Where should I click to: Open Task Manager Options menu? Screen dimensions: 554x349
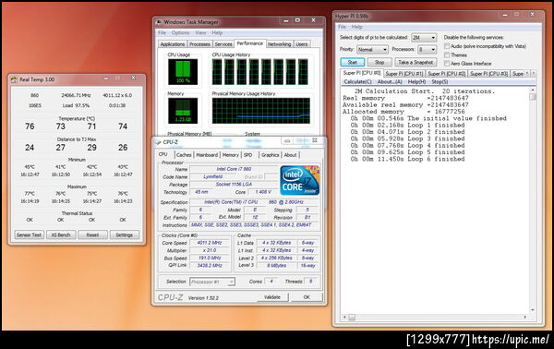point(181,33)
